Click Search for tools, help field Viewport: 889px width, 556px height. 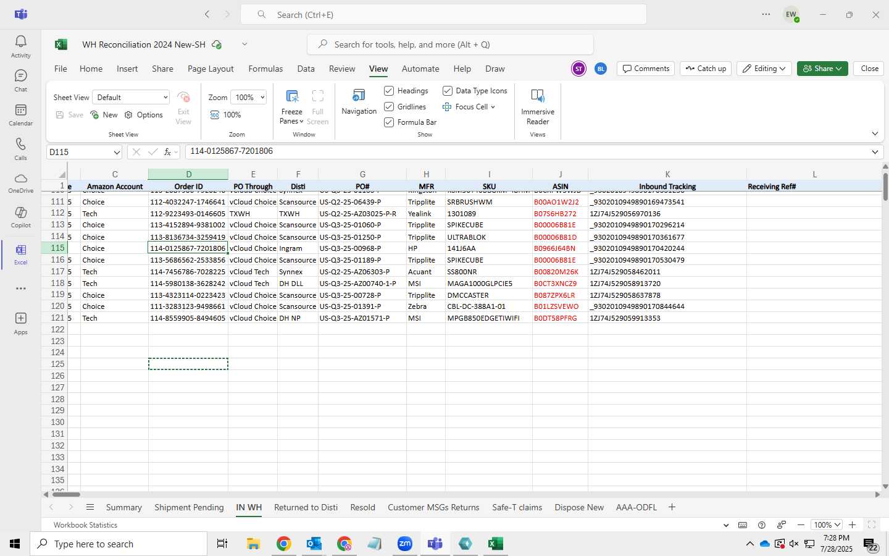click(450, 44)
